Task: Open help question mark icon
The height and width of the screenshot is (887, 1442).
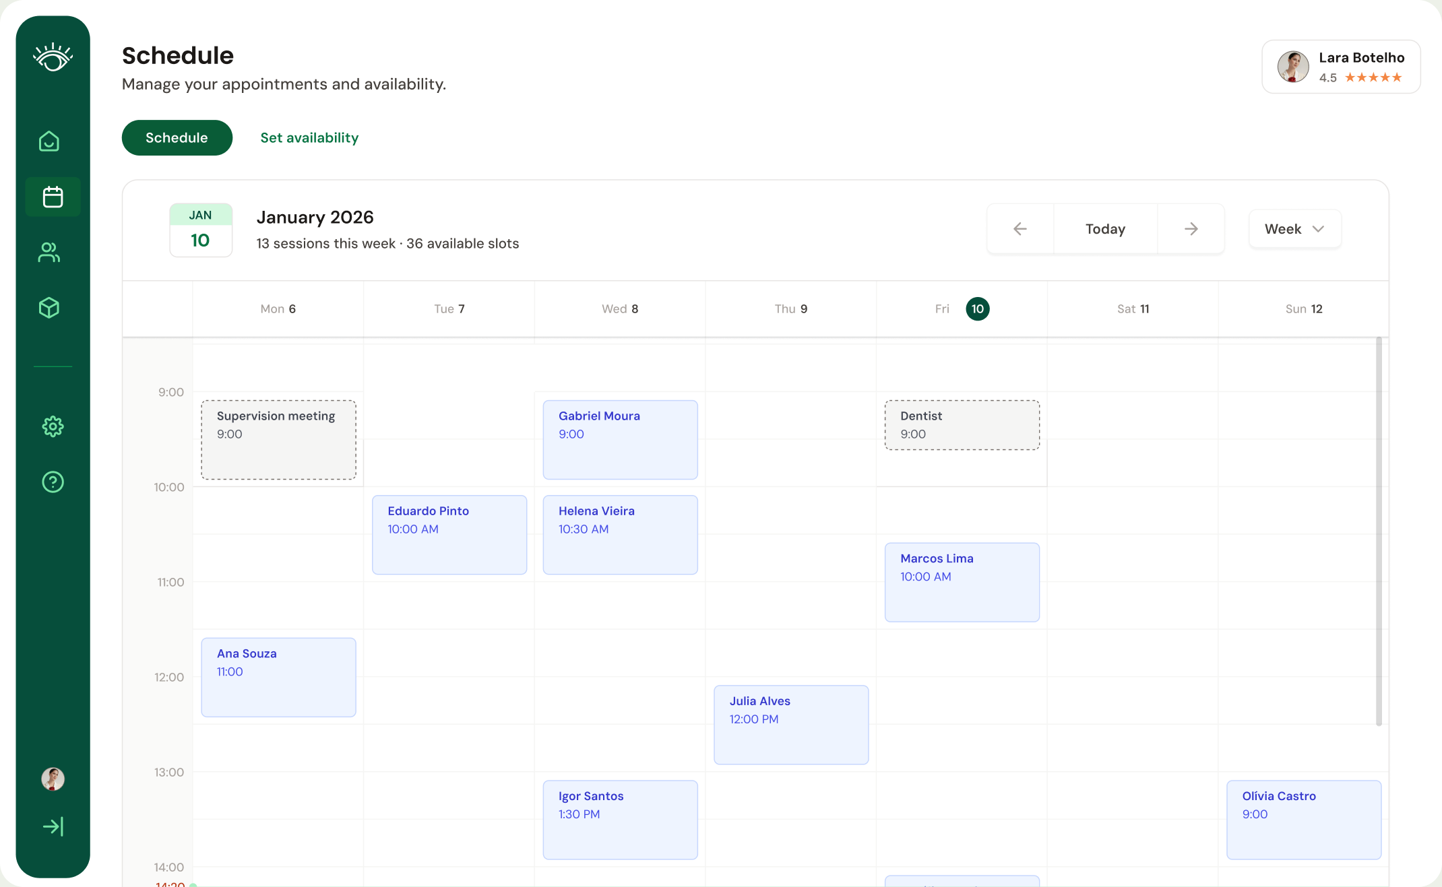Action: pos(53,482)
